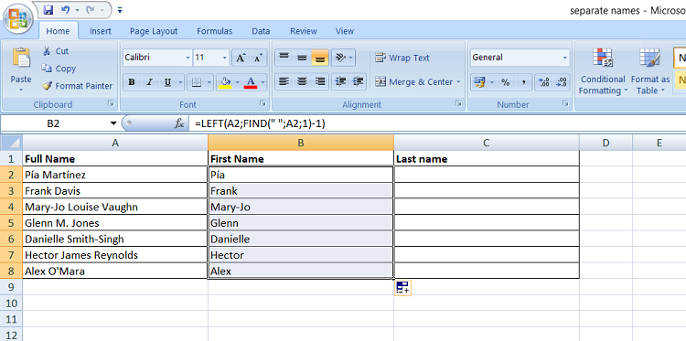Screen dimensions: 686x341
Task: Open Clipboard pane dialog launcher
Action: click(111, 103)
